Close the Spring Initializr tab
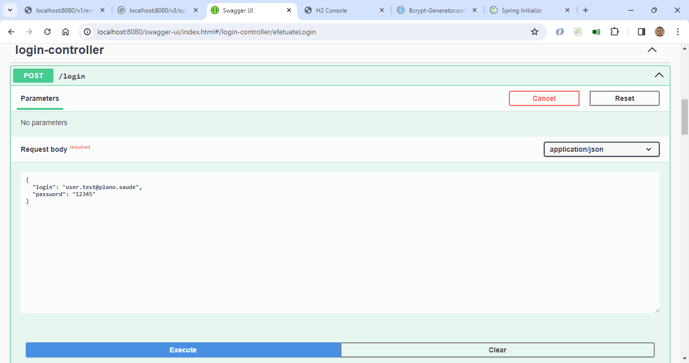This screenshot has width=689, height=363. coord(567,10)
